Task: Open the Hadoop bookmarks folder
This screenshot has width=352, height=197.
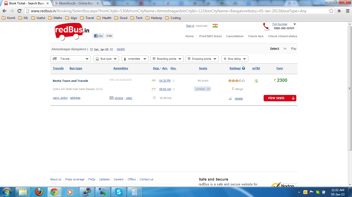Action: point(154,18)
